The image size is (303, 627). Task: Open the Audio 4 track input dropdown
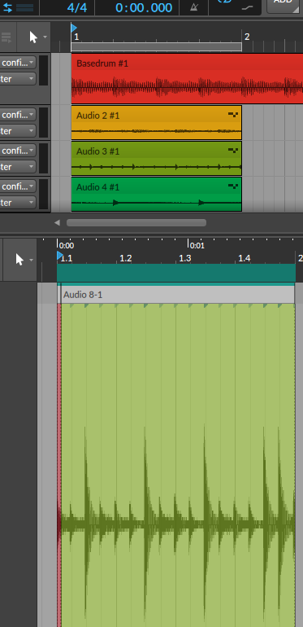tap(18, 186)
